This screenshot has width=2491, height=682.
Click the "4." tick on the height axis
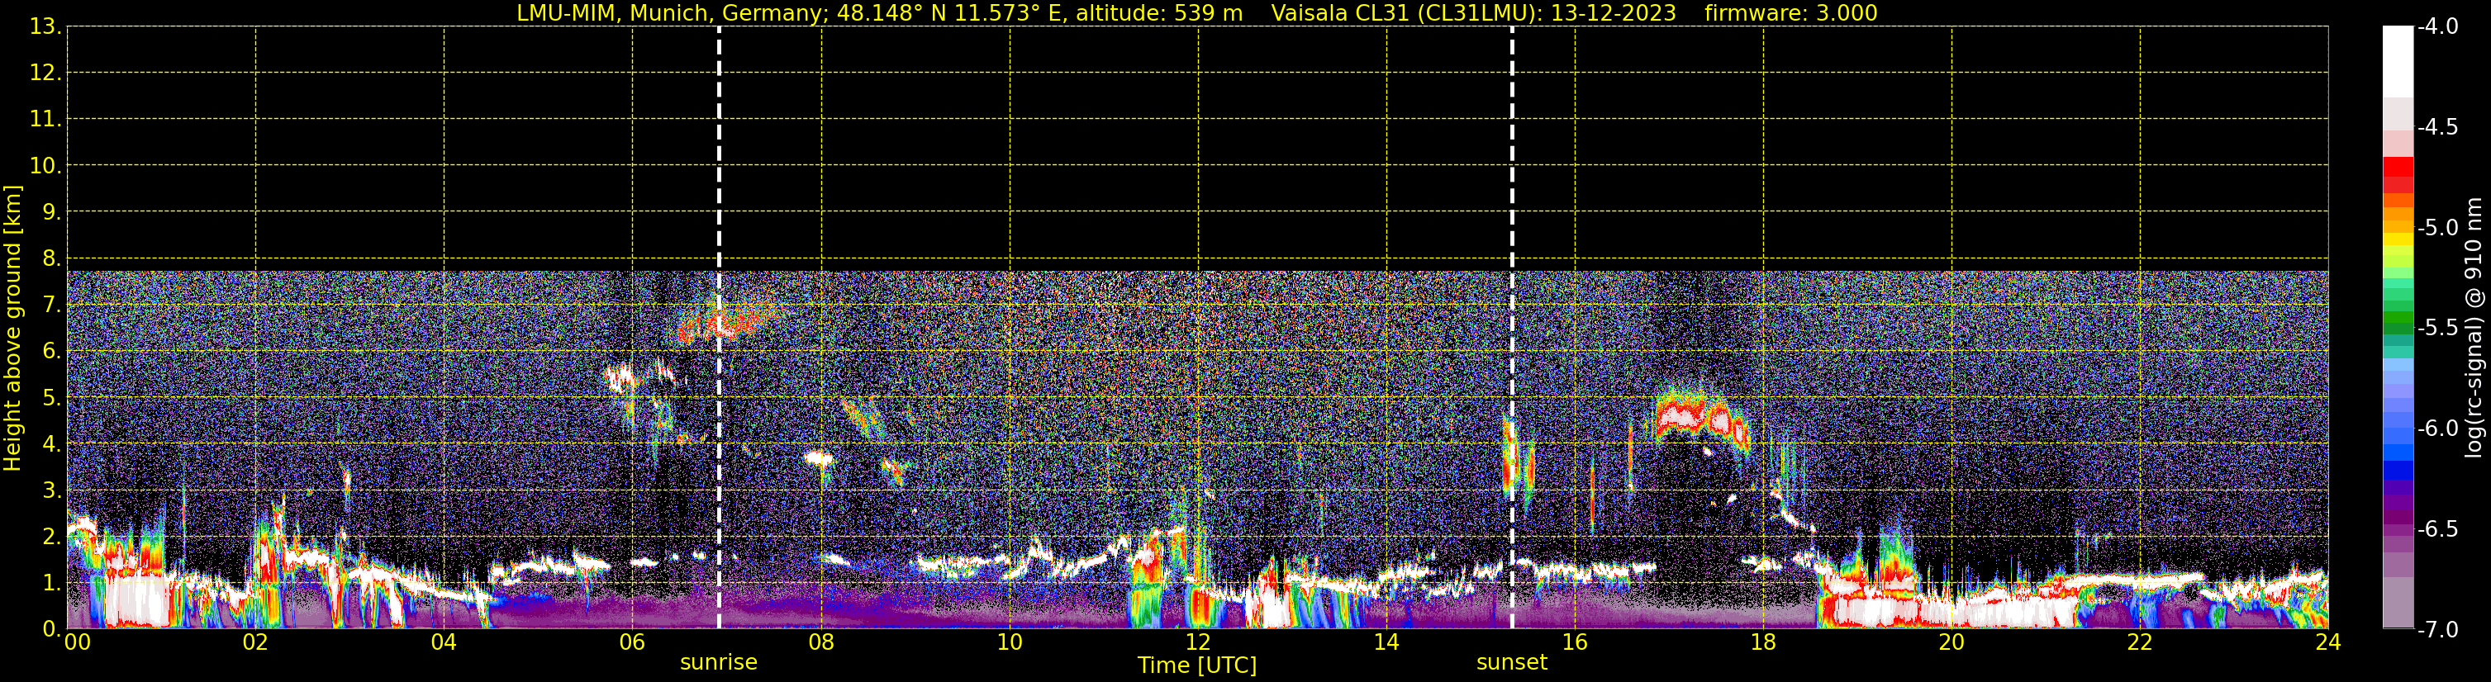pyautogui.click(x=51, y=443)
